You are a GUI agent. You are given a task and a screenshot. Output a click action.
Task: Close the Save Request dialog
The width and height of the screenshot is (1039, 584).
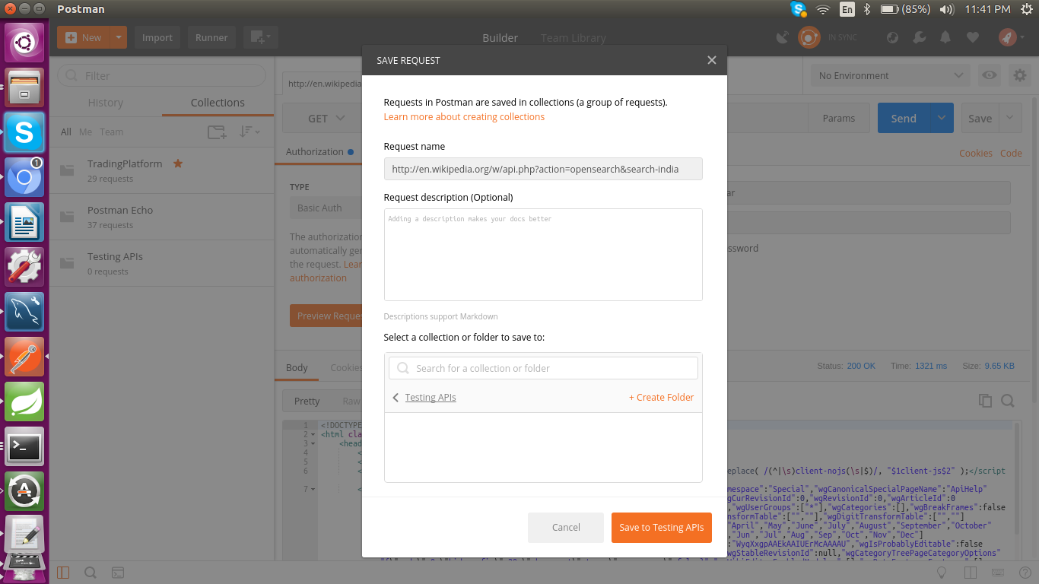711,60
